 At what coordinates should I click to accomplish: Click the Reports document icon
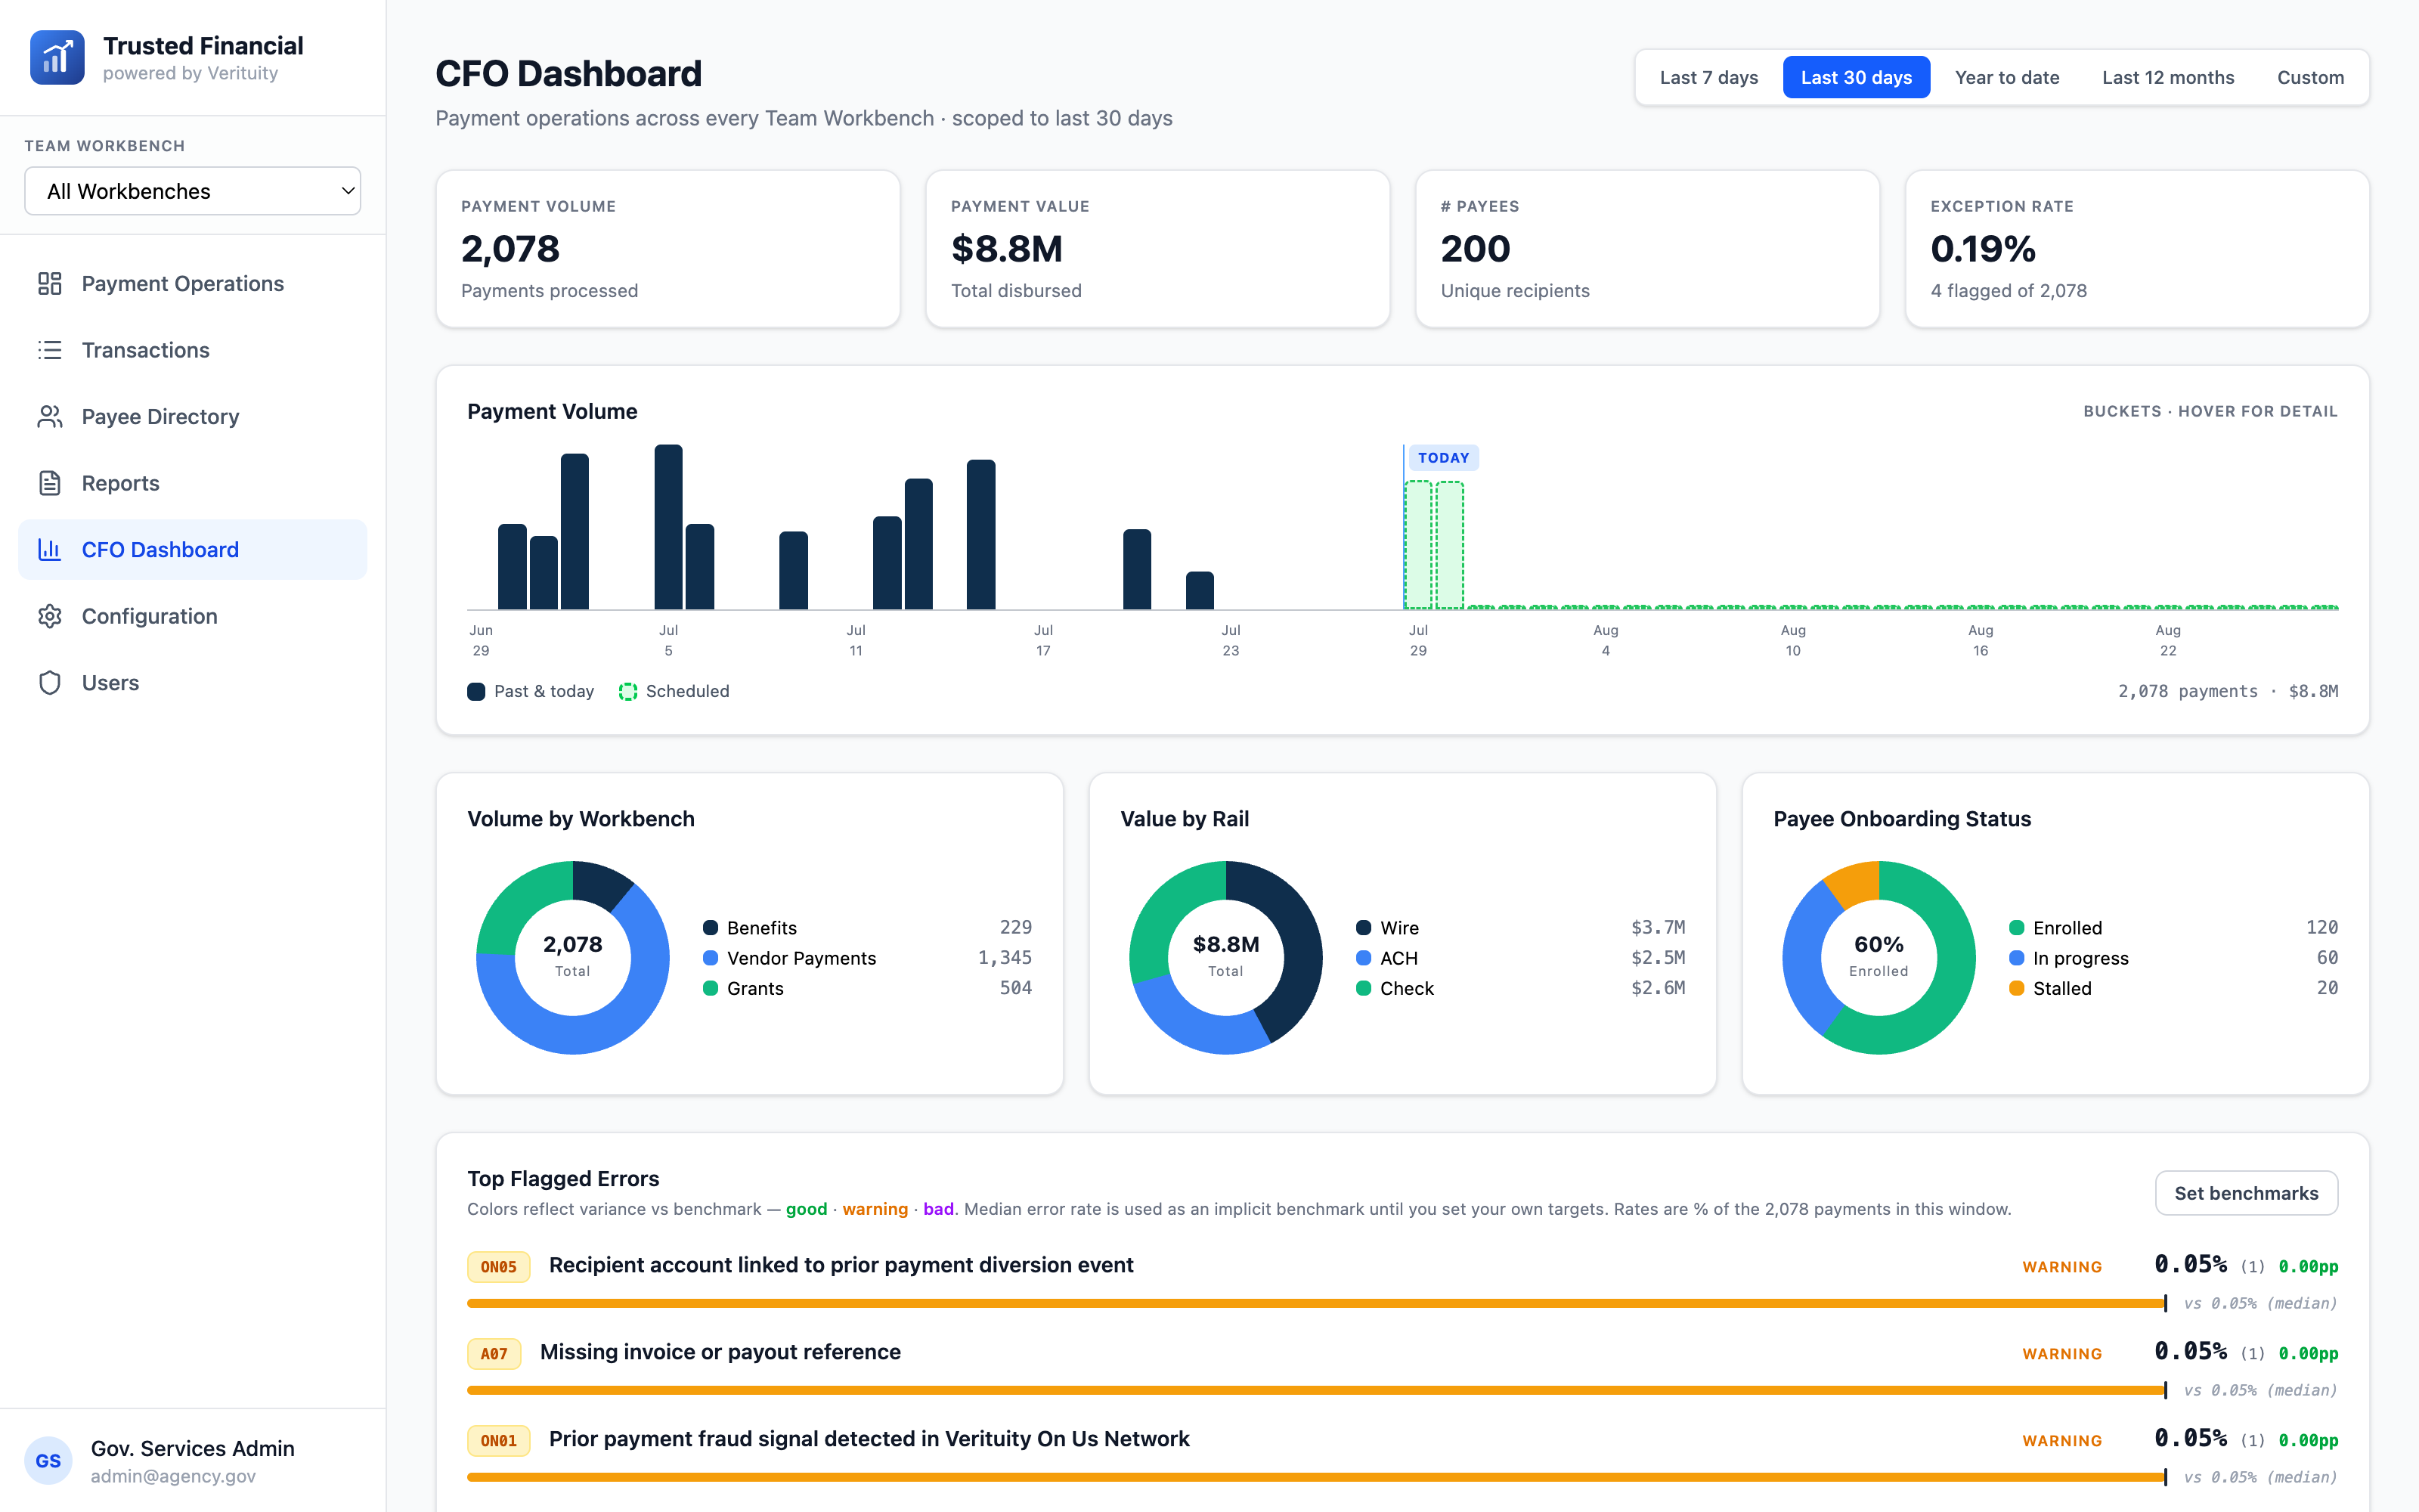[50, 483]
